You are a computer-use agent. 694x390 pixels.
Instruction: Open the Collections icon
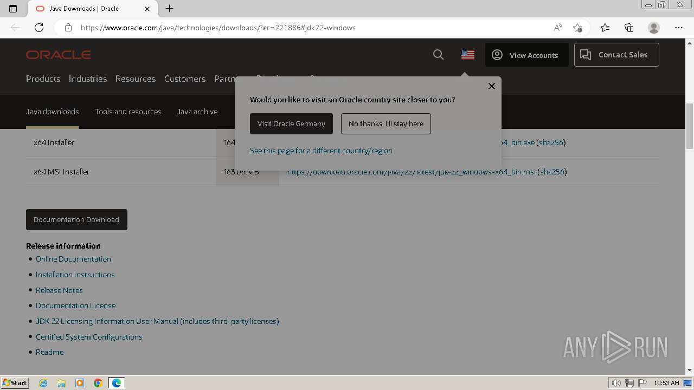(x=629, y=28)
